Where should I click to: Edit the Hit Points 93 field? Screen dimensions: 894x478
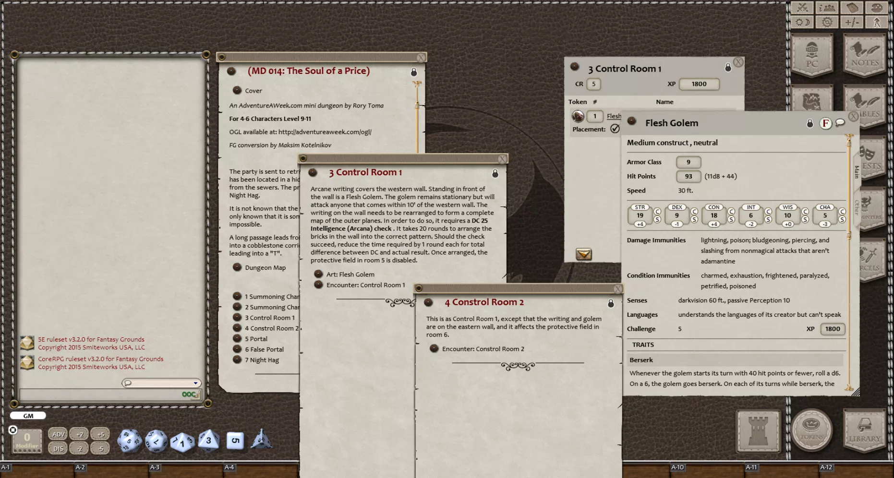coord(689,176)
